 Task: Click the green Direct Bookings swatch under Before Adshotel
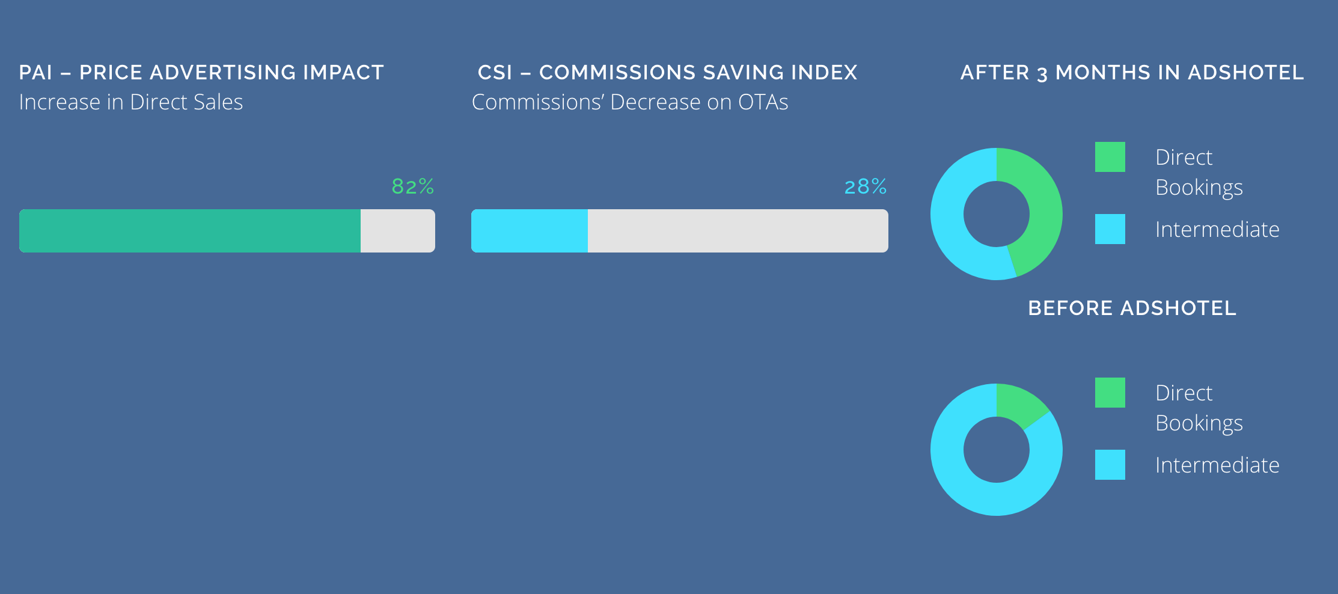coord(1110,393)
